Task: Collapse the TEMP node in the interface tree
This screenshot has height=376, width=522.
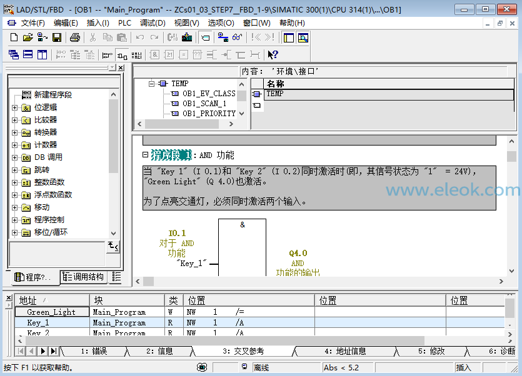Action: pos(151,84)
